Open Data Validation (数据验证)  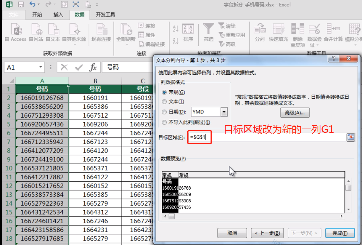pyautogui.click(x=314, y=35)
